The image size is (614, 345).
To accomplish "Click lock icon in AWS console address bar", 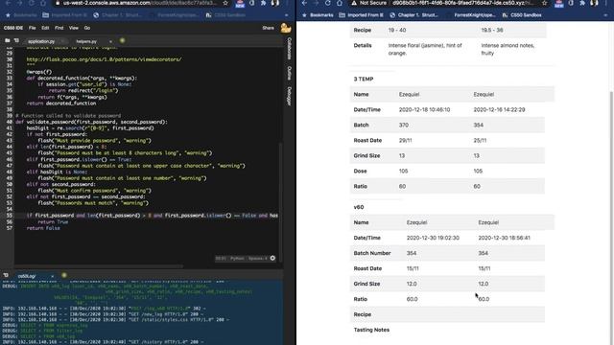I will point(58,3).
